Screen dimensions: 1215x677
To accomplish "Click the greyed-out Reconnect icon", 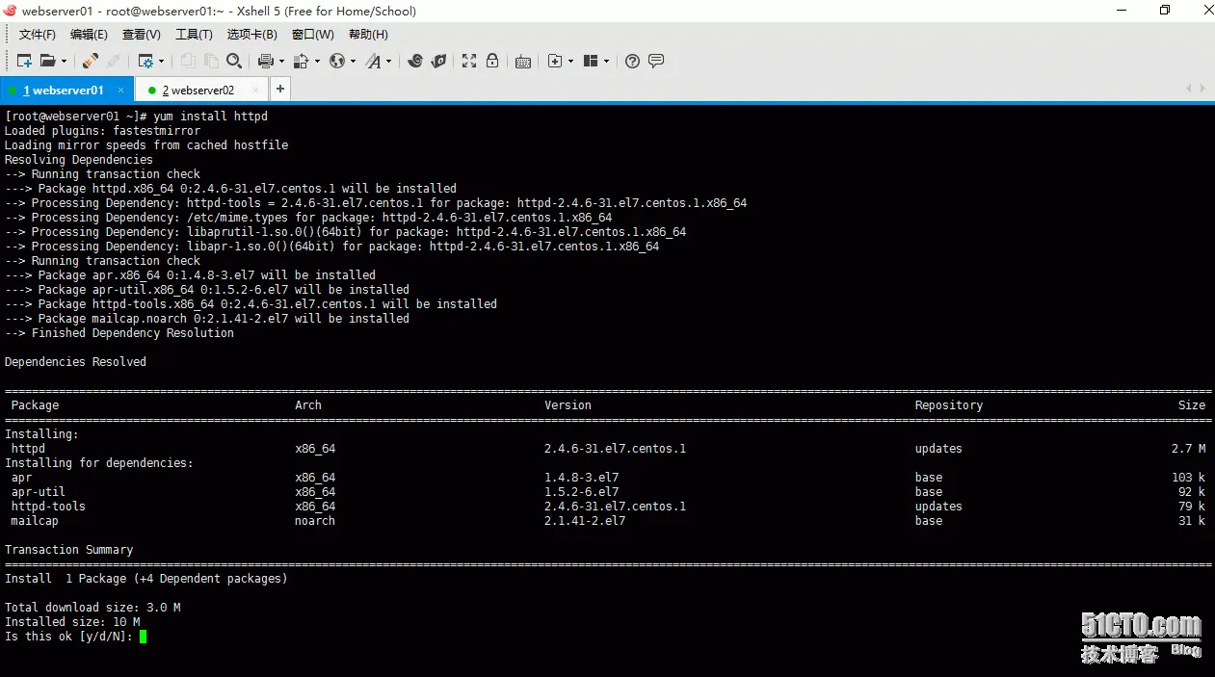I will [113, 61].
